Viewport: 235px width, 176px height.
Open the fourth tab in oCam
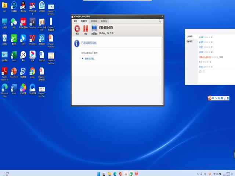[x=104, y=21]
